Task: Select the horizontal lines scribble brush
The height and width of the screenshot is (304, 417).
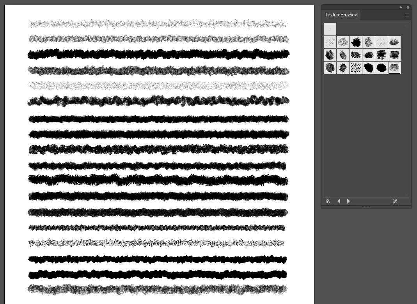Action: (382, 55)
